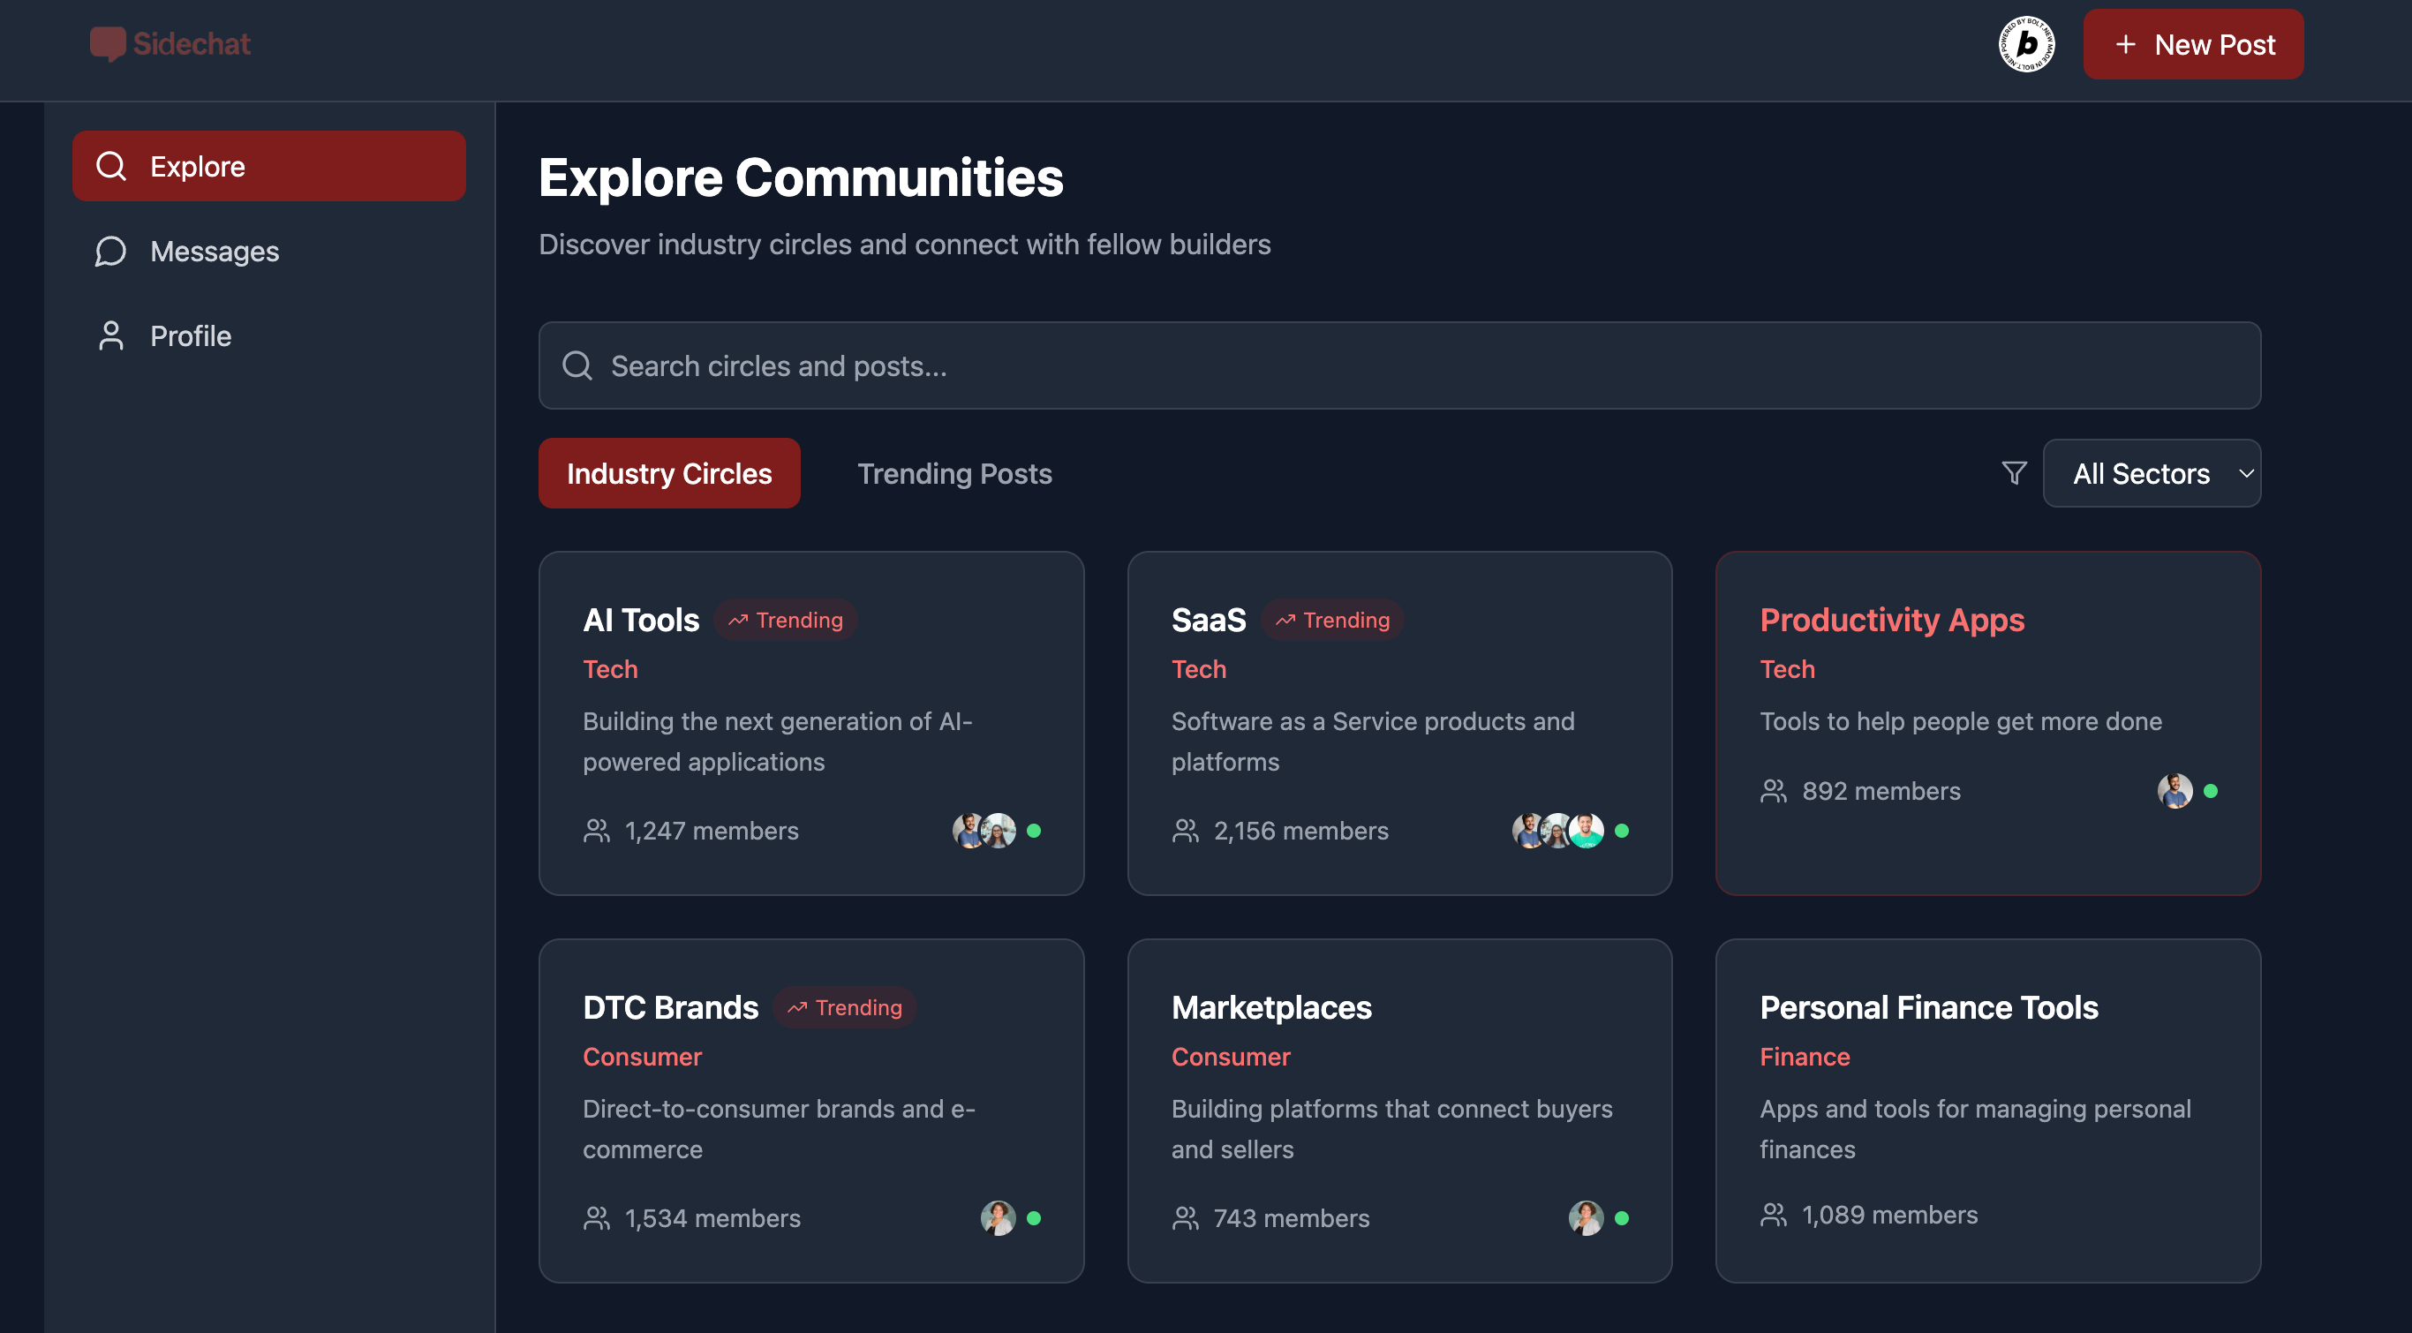Click member avatars on SaaS card
The image size is (2412, 1333).
tap(1556, 831)
